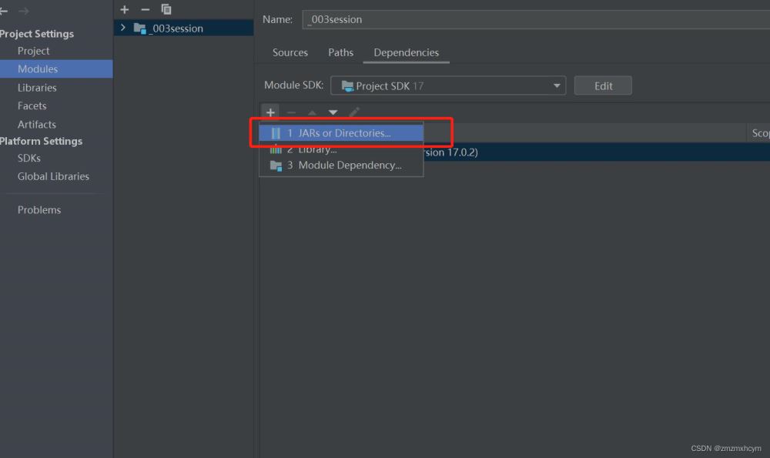This screenshot has width=770, height=458.
Task: Open Problems in the sidebar
Action: (39, 210)
